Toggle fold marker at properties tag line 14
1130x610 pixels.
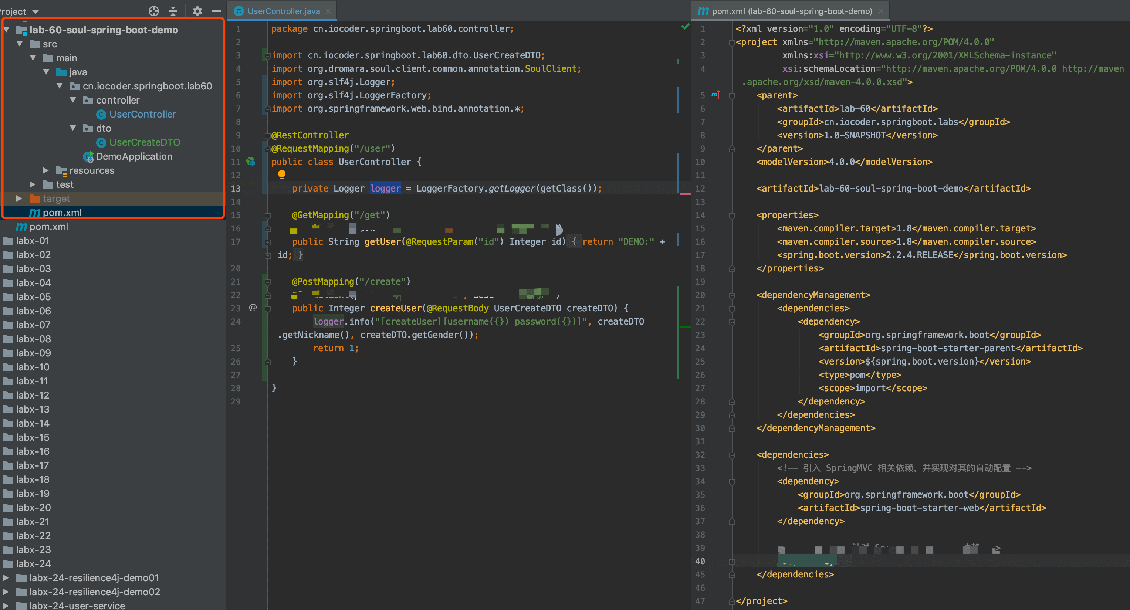(x=732, y=215)
